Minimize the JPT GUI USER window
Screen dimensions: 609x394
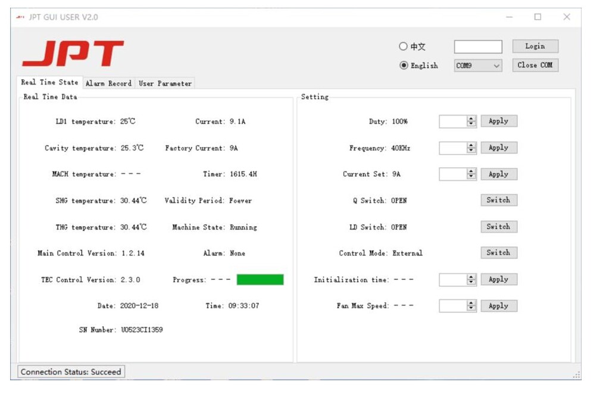point(510,17)
